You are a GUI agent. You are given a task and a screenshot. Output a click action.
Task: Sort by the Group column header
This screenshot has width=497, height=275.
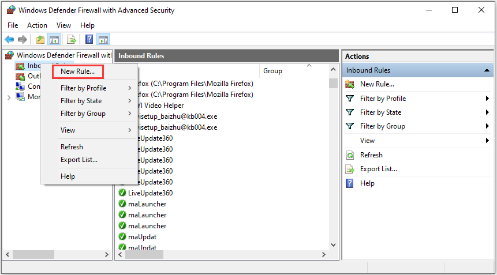coord(272,71)
